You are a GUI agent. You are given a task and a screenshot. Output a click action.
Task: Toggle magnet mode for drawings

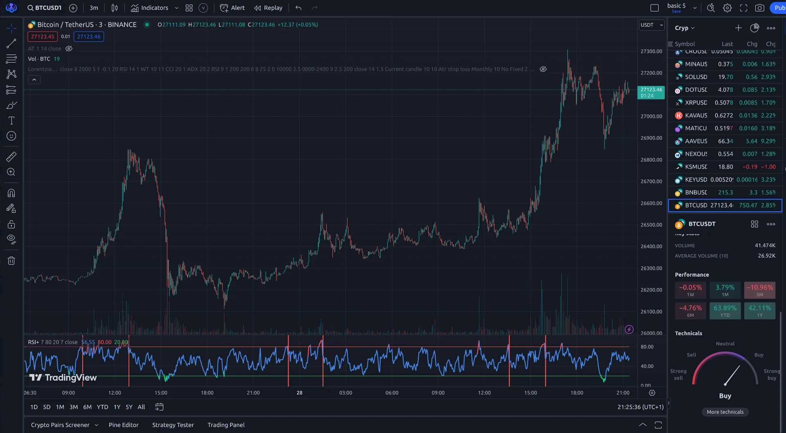click(x=11, y=193)
